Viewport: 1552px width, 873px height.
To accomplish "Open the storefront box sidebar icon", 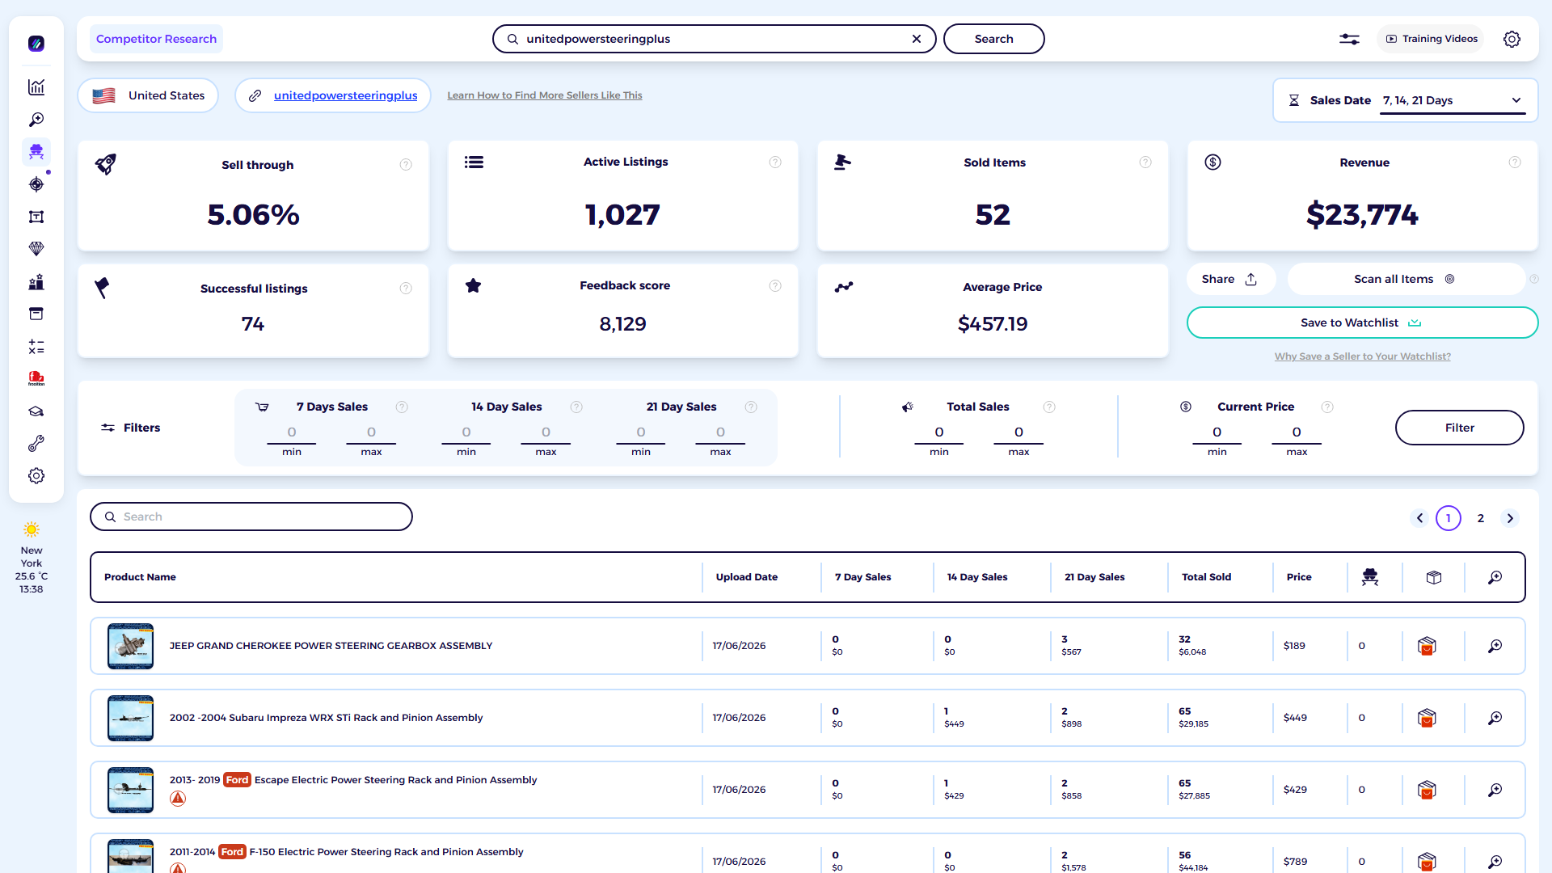I will (36, 314).
